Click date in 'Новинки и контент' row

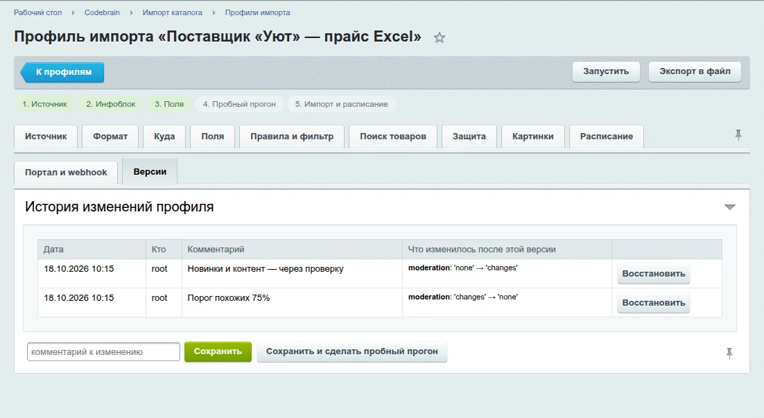(x=79, y=269)
